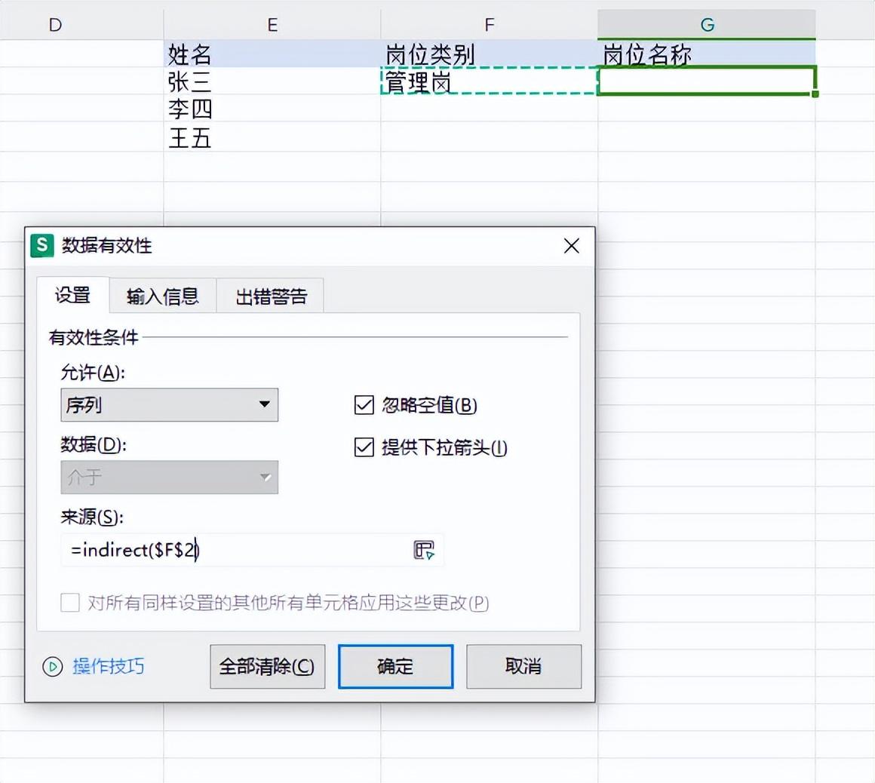Switch to the 输入信息 tab
875x783 pixels.
[162, 296]
